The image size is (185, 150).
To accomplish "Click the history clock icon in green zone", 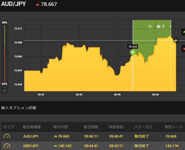I will click(150, 27).
